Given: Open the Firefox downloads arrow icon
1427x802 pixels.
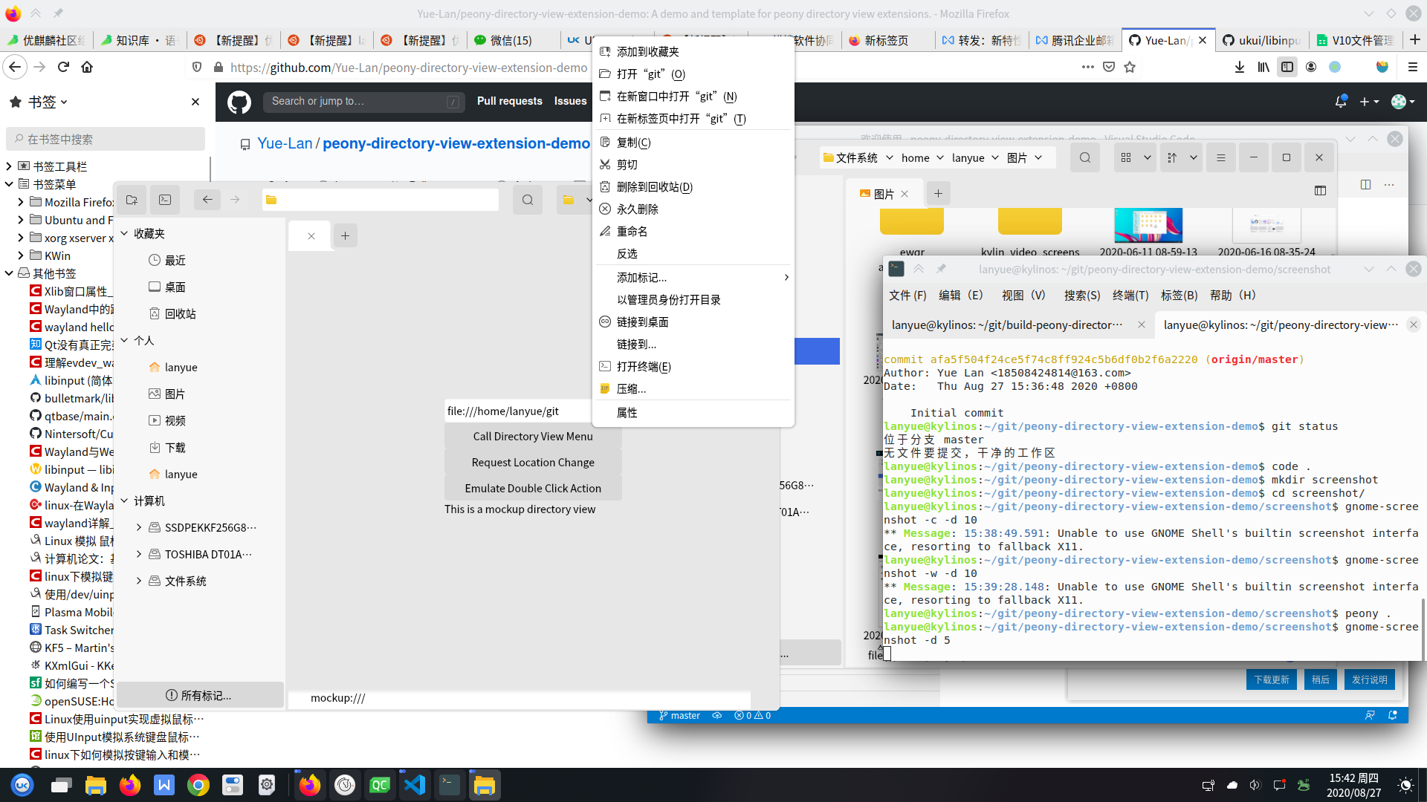Looking at the screenshot, I should tap(1239, 67).
